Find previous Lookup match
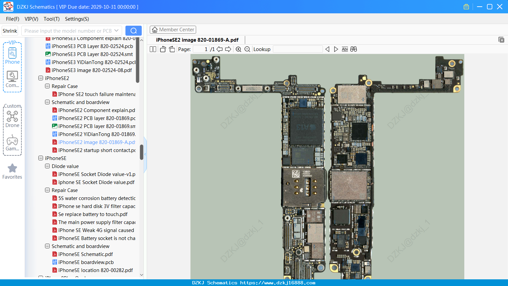This screenshot has width=508, height=286. click(327, 49)
